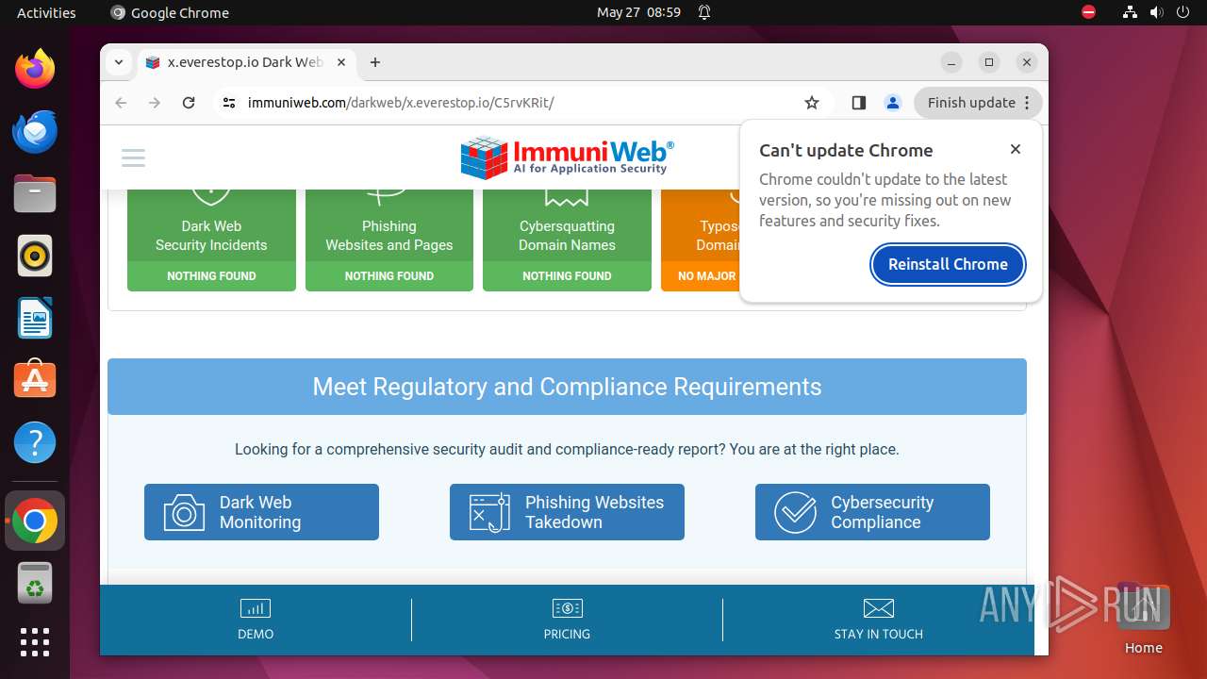The image size is (1207, 679).
Task: Open Chrome's three-dot menu
Action: pyautogui.click(x=1028, y=103)
